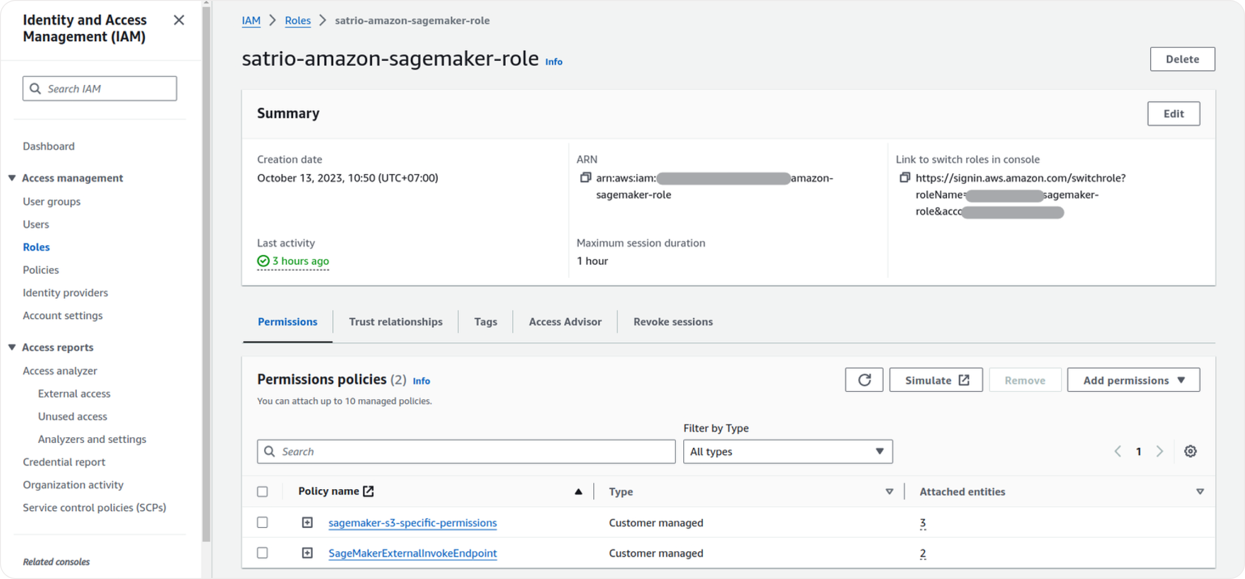The width and height of the screenshot is (1245, 579).
Task: Switch to the Trust relationships tab
Action: 395,322
